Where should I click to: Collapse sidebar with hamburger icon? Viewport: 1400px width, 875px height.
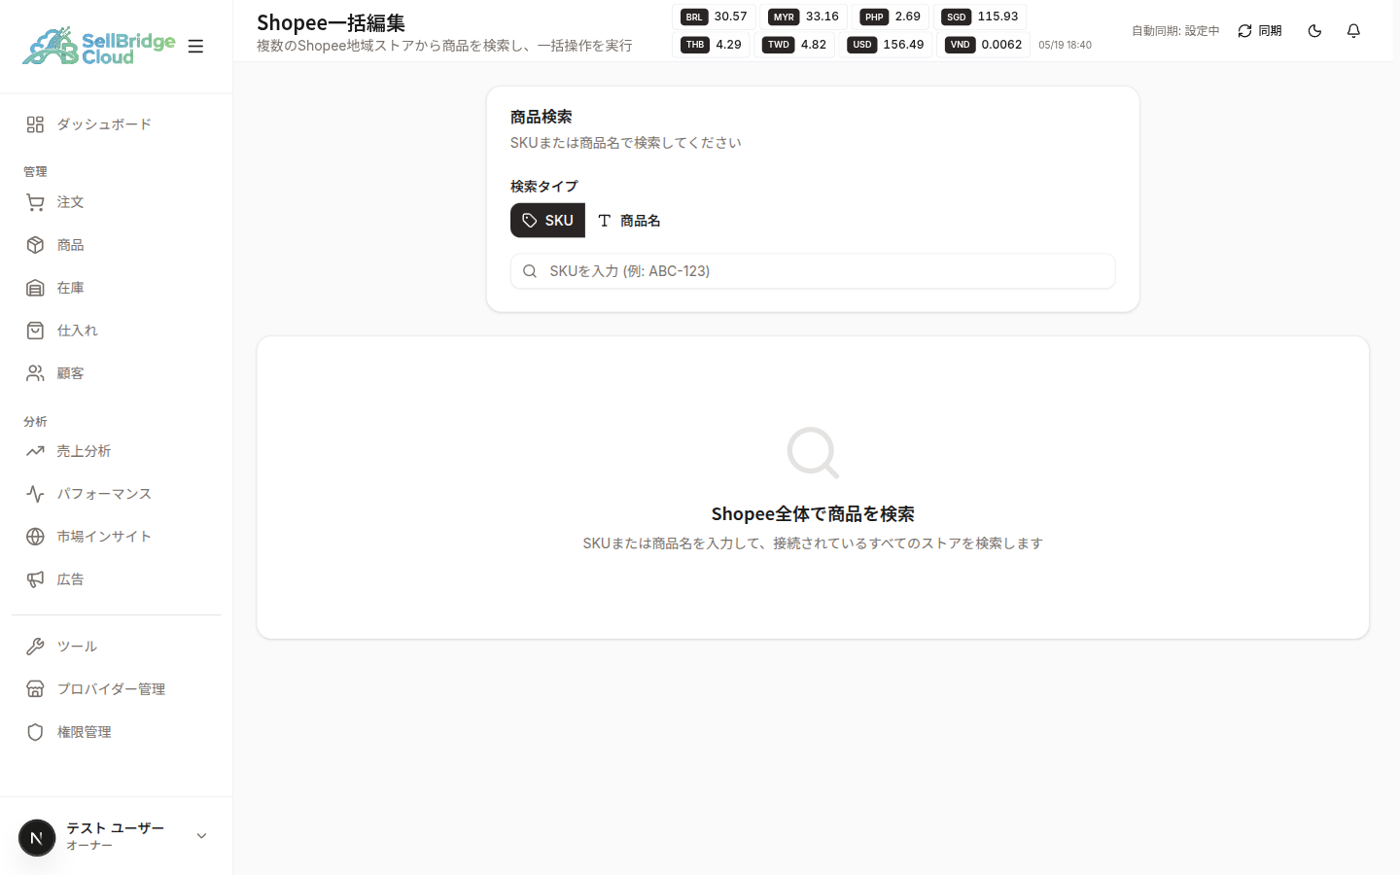pyautogui.click(x=195, y=46)
